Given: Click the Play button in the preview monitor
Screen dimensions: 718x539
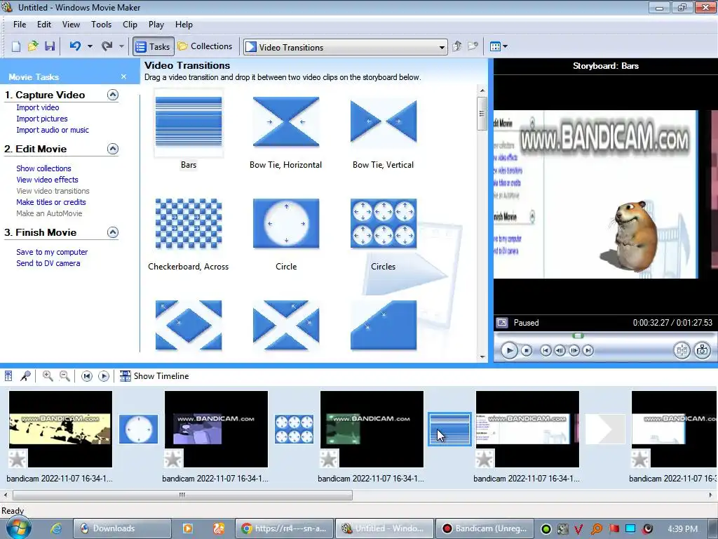Looking at the screenshot, I should [x=509, y=351].
